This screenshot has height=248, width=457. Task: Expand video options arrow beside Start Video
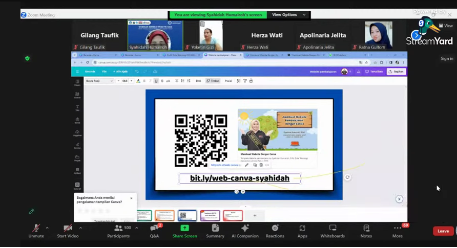[81, 228]
